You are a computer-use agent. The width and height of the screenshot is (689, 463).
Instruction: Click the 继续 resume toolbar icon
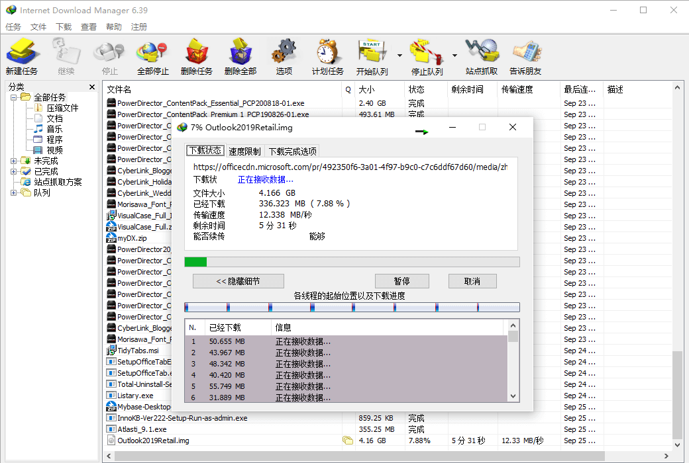[66, 57]
